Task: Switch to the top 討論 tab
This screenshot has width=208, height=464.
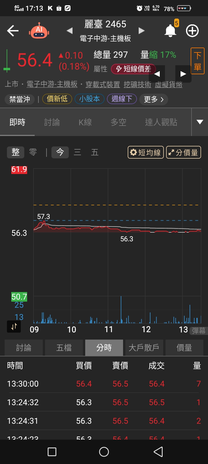Action: (52, 122)
